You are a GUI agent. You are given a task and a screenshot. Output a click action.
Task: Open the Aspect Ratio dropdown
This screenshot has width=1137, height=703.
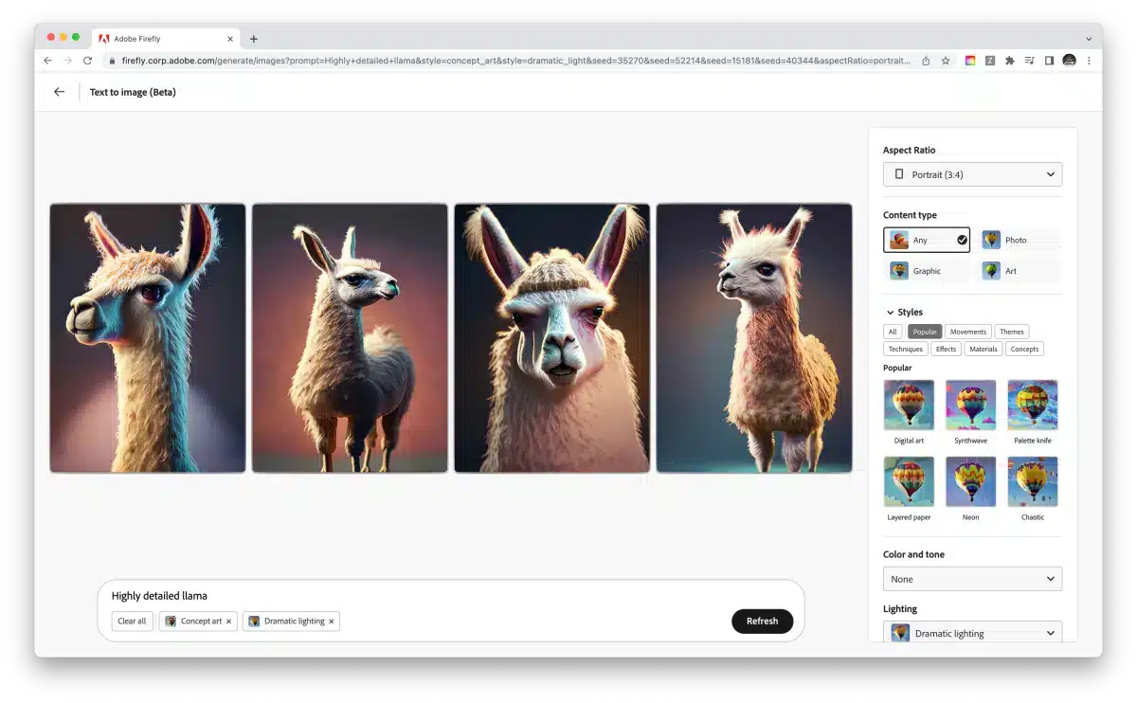972,174
